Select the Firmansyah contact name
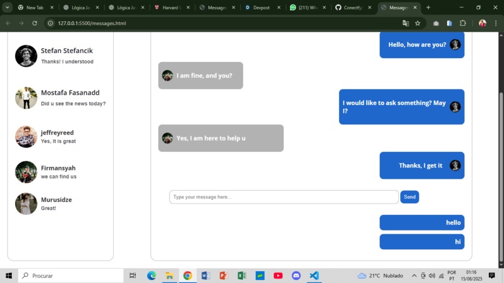 [58, 168]
